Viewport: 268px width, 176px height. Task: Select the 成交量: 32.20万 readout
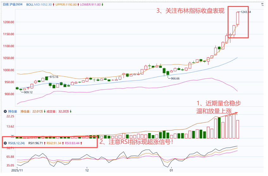(x=58, y=112)
